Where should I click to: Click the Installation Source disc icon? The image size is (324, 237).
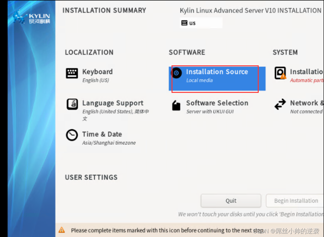click(177, 73)
